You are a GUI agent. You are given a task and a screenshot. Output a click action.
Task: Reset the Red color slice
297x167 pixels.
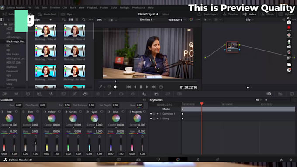[17, 112]
